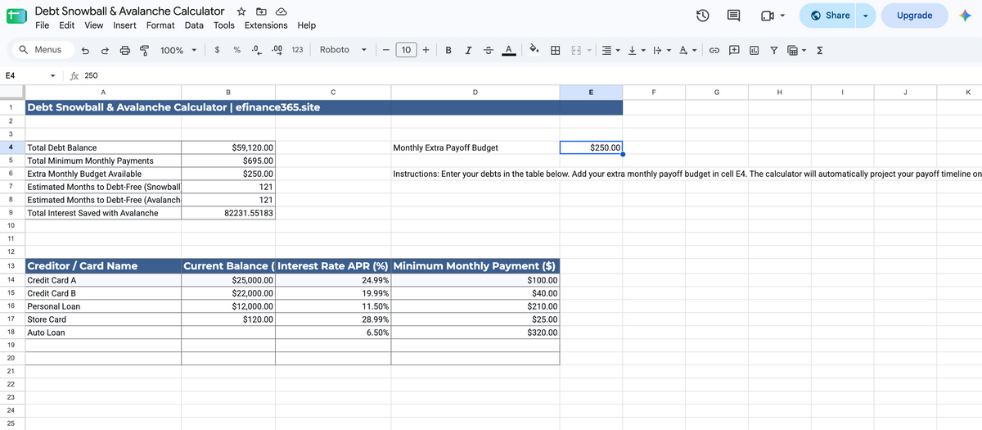Insert comment from toolbar icon
The image size is (982, 430).
click(734, 50)
